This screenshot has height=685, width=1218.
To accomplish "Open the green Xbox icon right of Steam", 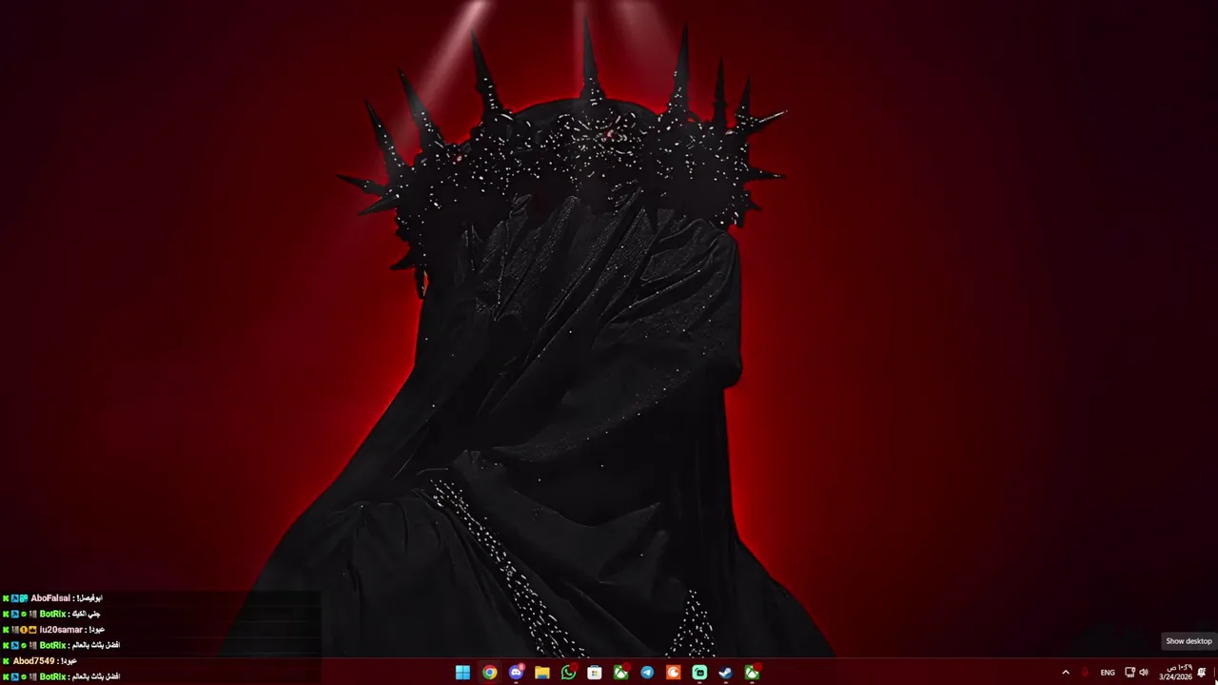I will [752, 673].
